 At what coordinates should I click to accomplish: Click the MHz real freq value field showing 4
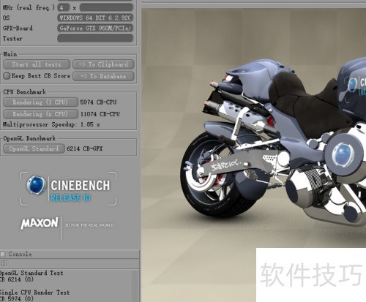[x=64, y=7]
